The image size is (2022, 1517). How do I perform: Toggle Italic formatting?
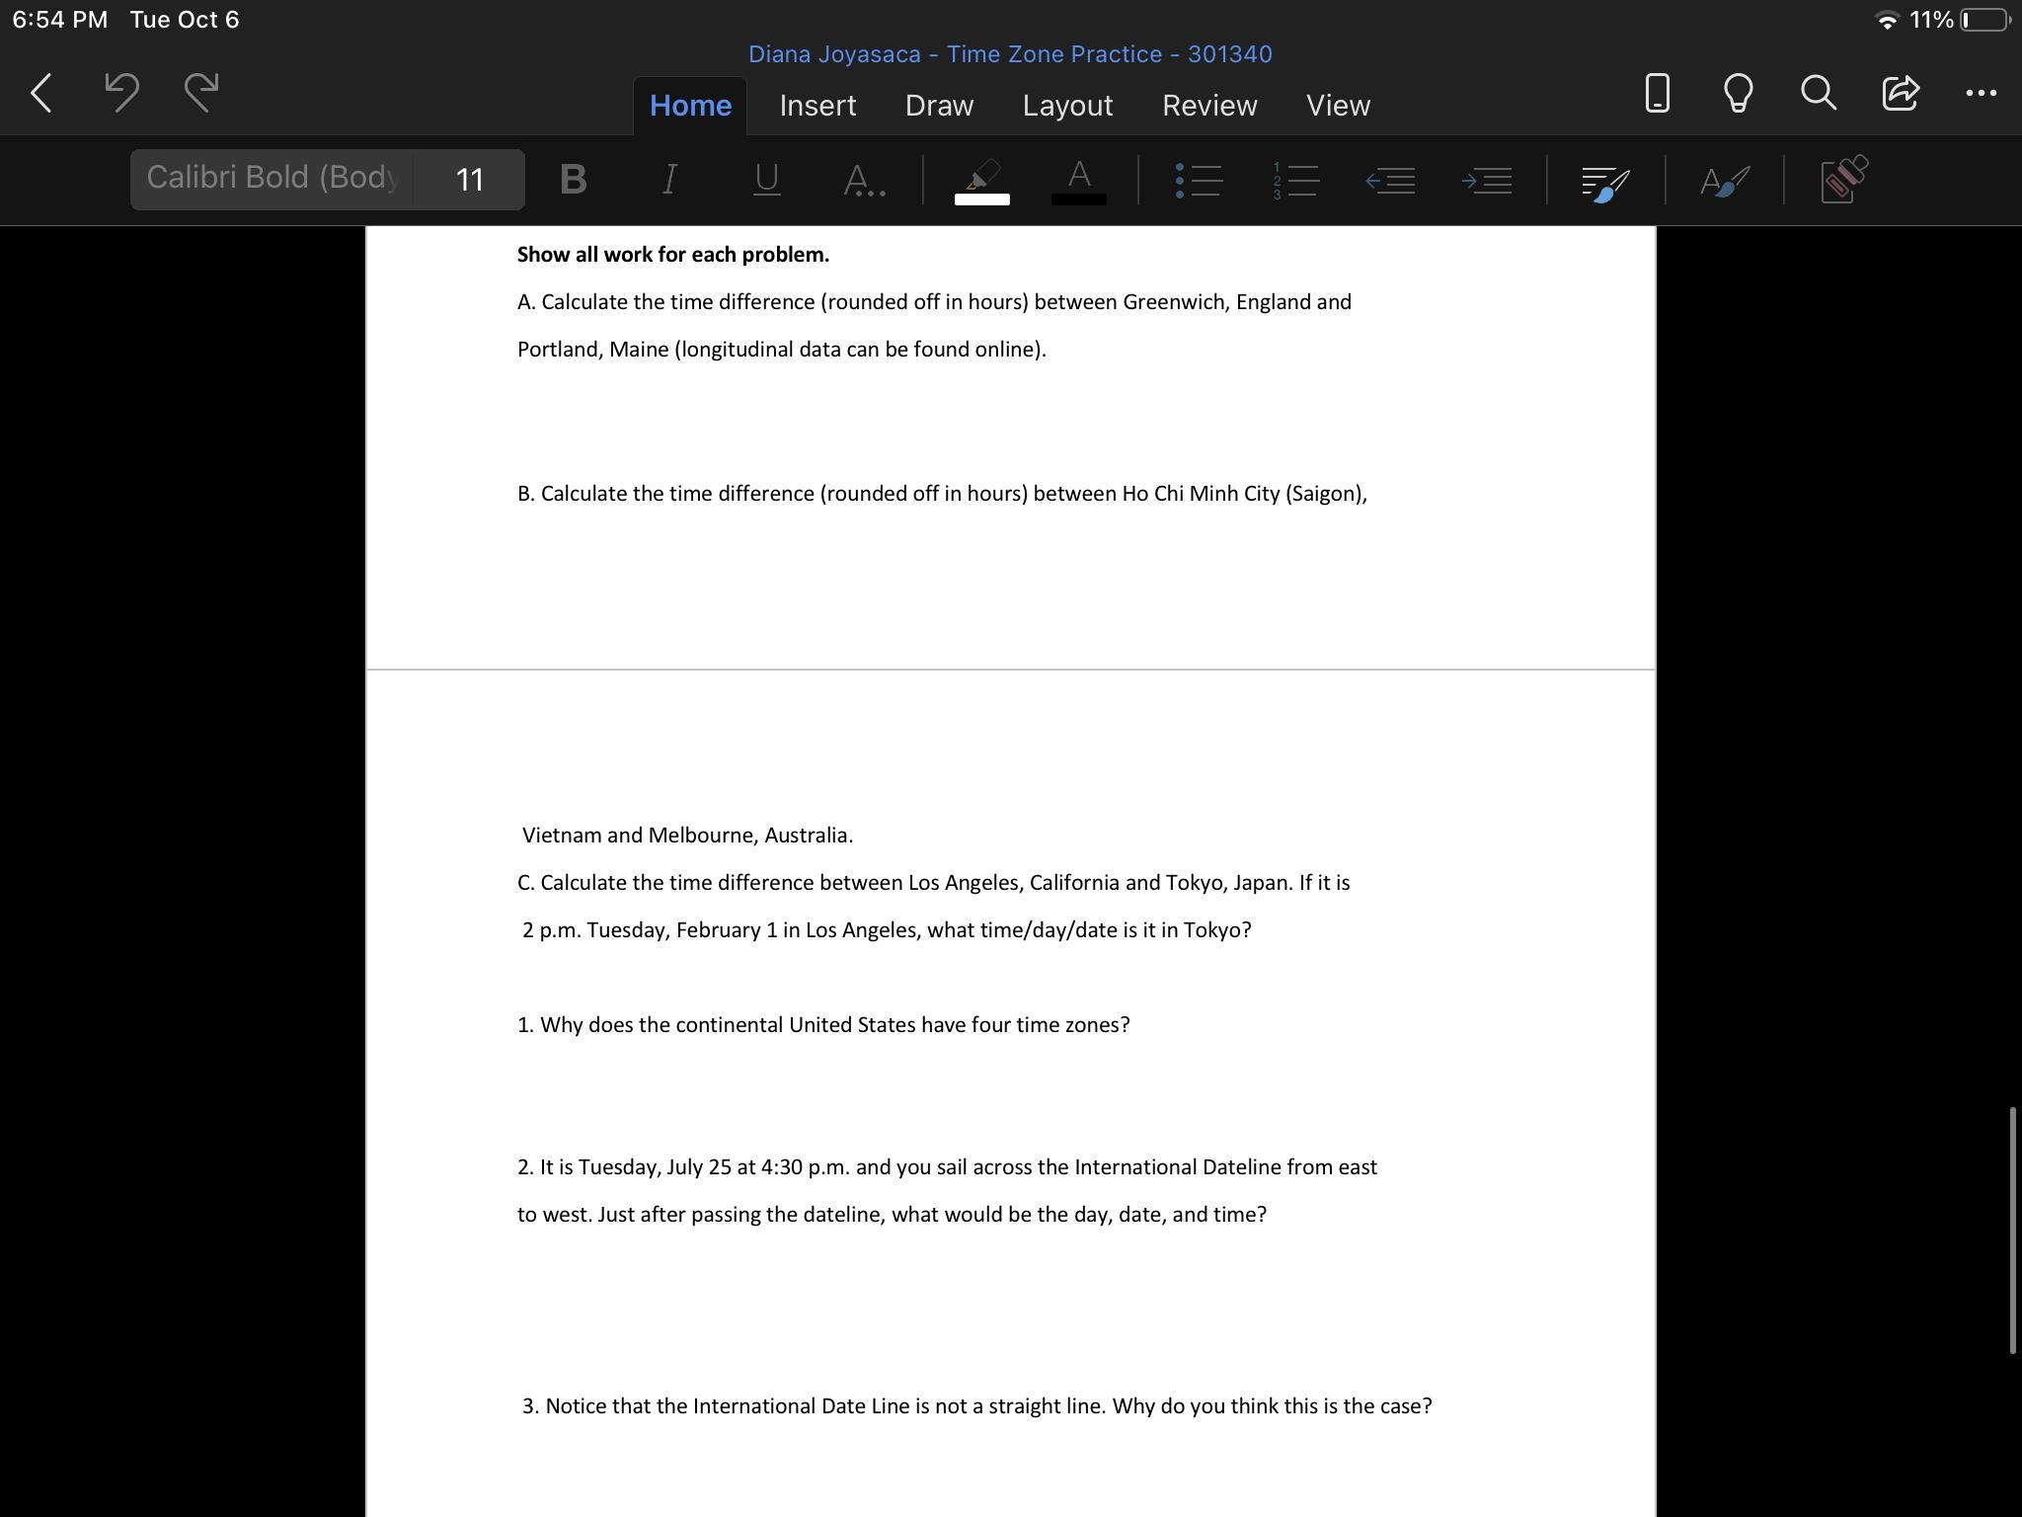669,180
